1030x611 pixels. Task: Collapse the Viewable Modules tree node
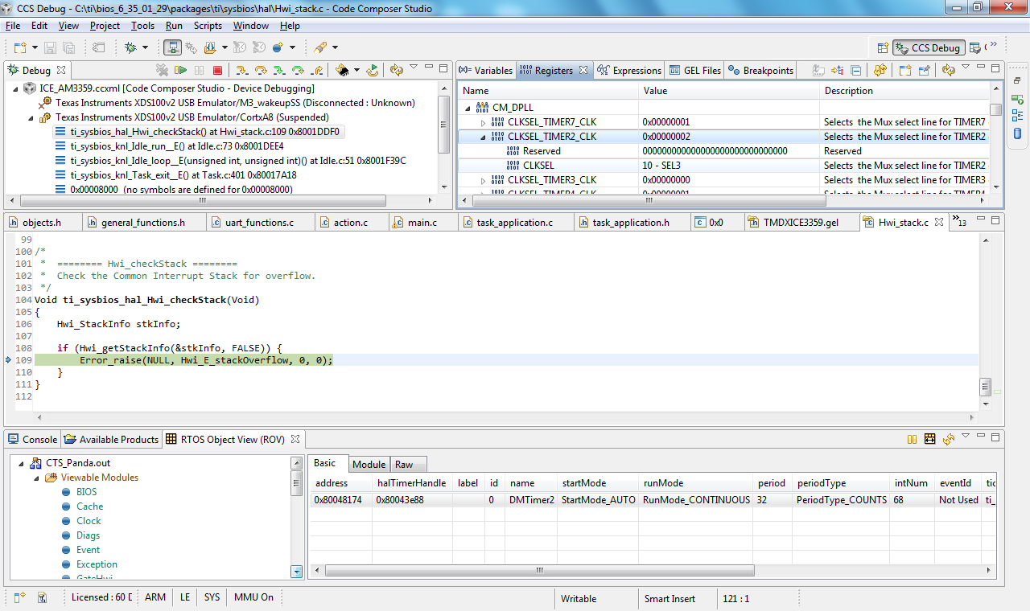click(36, 478)
